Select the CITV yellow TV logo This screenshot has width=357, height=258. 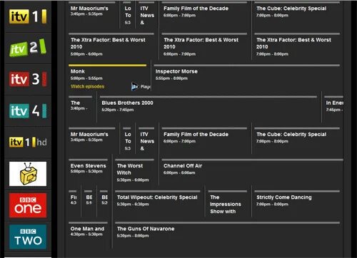coord(28,174)
